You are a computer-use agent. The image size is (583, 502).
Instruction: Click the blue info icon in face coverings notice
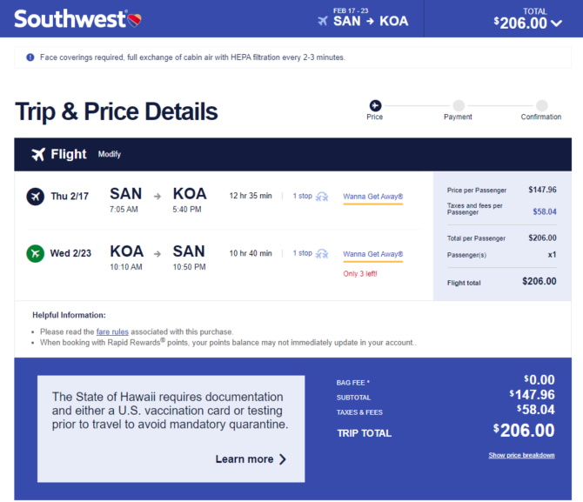[x=30, y=57]
